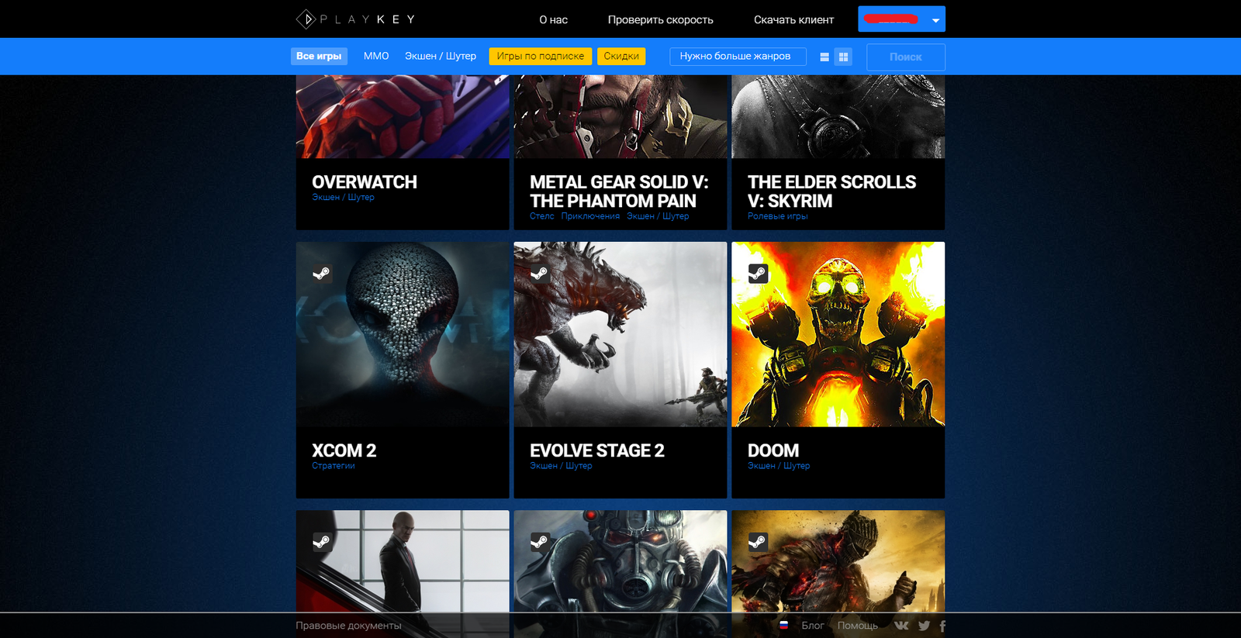The height and width of the screenshot is (638, 1241).
Task: Open the Skyrim cover image
Action: coord(838,117)
